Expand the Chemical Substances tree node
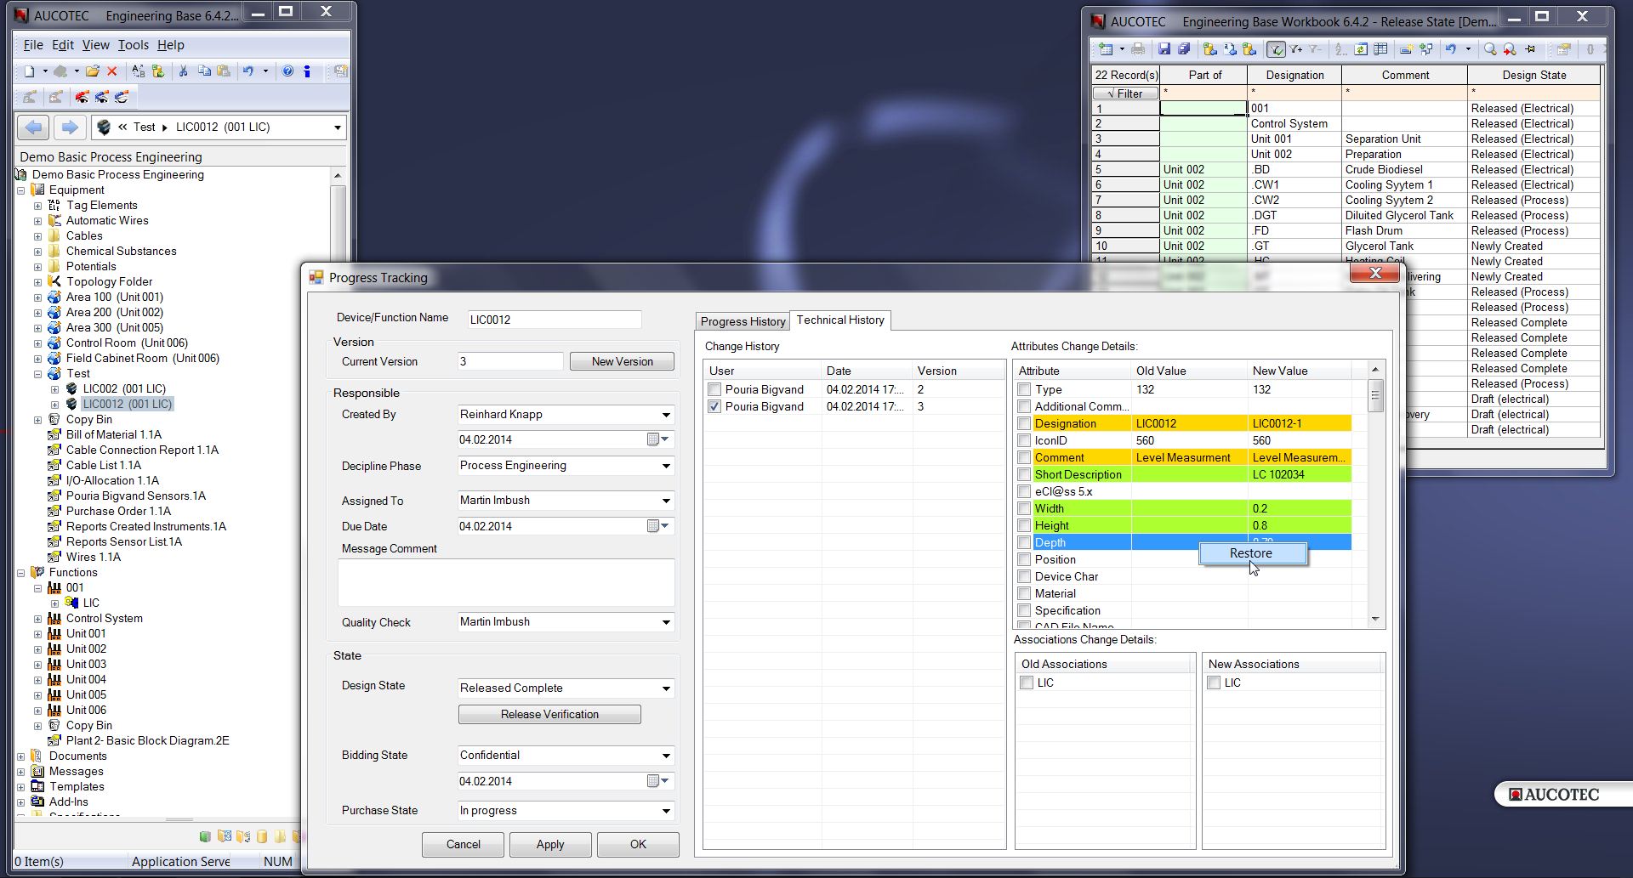The image size is (1633, 878). click(37, 252)
